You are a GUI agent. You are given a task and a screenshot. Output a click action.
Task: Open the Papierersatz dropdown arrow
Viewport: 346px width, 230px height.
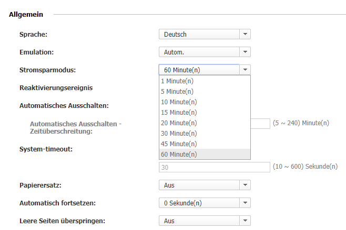245,185
